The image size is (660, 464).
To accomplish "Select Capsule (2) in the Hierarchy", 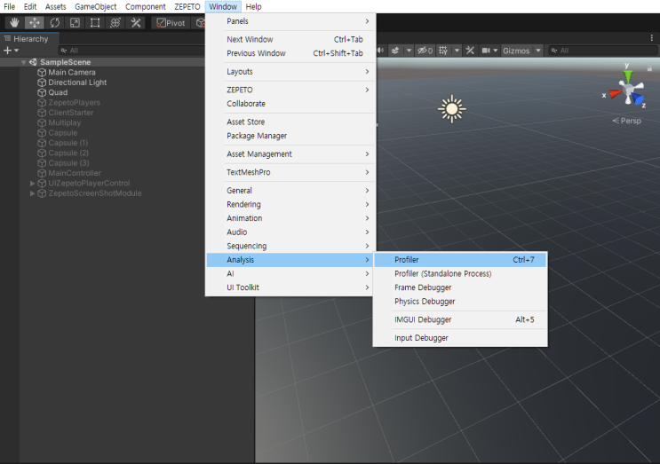I will (68, 153).
